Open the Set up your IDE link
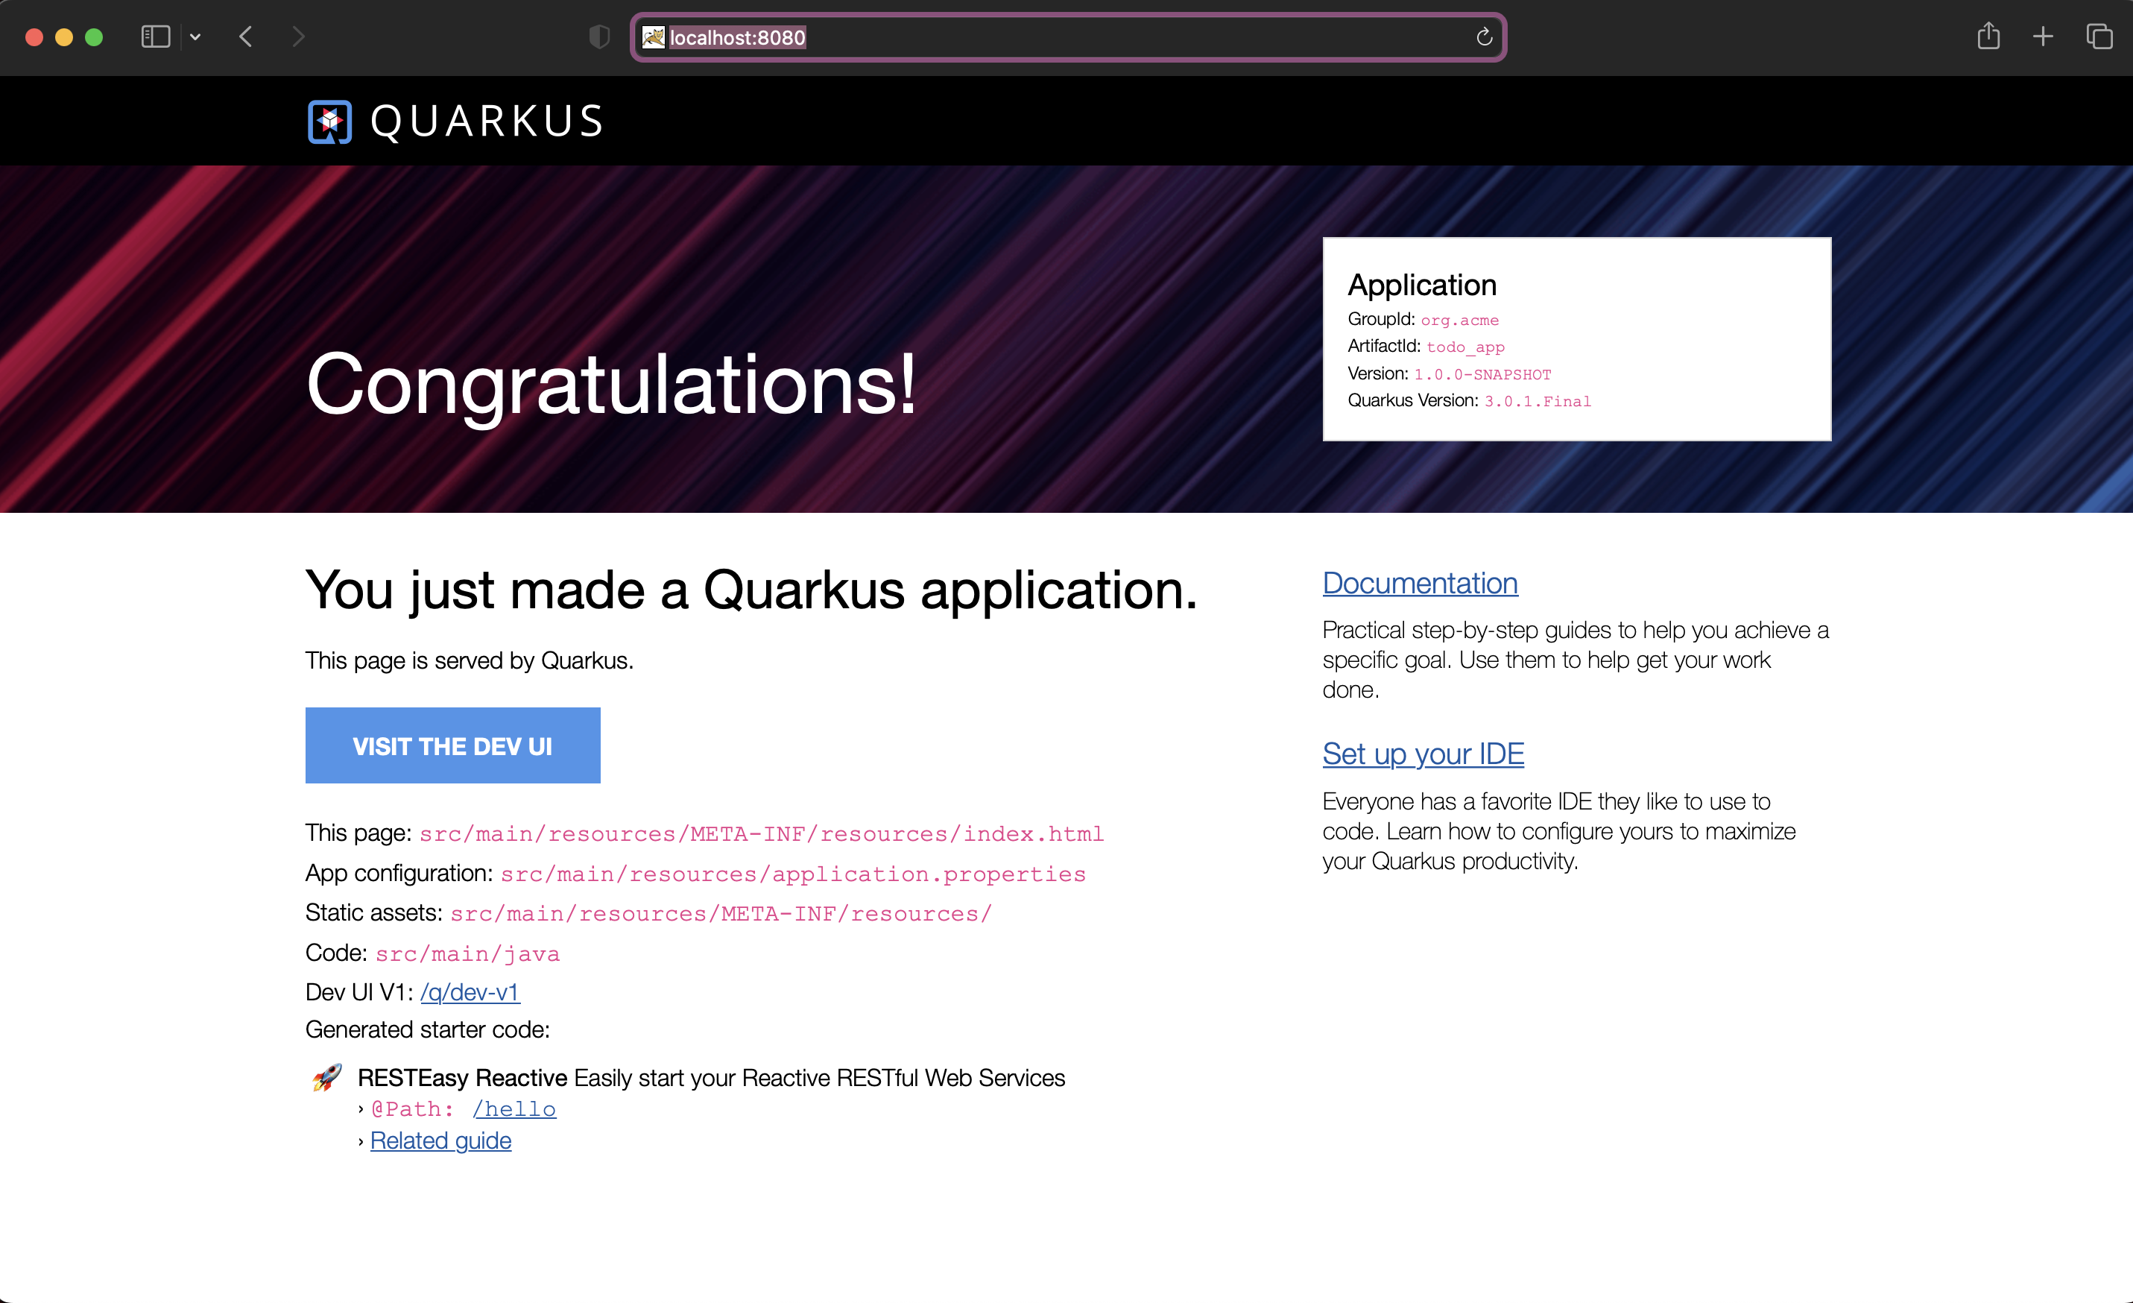2133x1303 pixels. tap(1422, 754)
